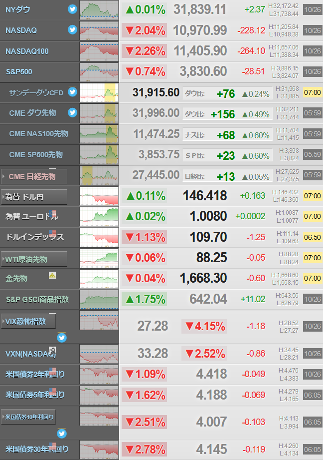Expand the 為替 ドル円 button
Image resolution: width=323 pixels, height=460 pixels.
[x=34, y=197]
